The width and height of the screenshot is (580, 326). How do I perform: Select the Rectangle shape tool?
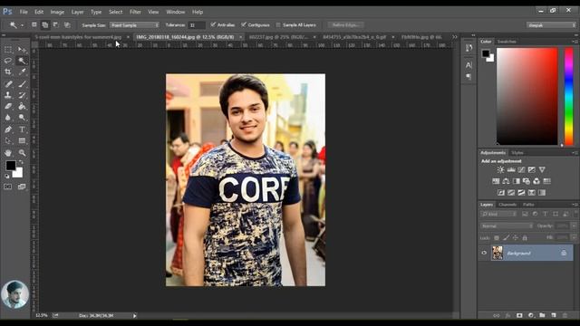(x=22, y=141)
